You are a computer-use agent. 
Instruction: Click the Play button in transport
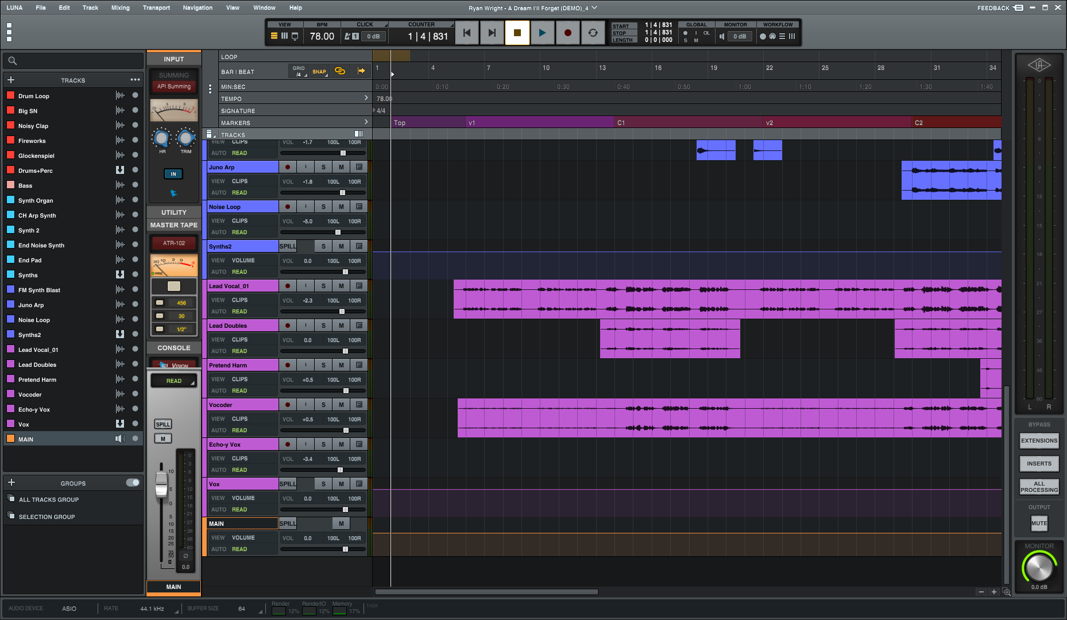click(x=542, y=33)
